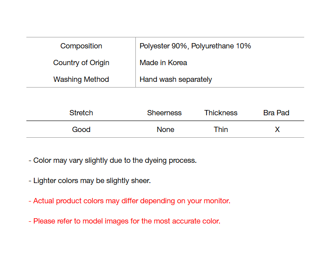Select the 'Lighter colors may be slightly sheer' note

click(x=90, y=180)
